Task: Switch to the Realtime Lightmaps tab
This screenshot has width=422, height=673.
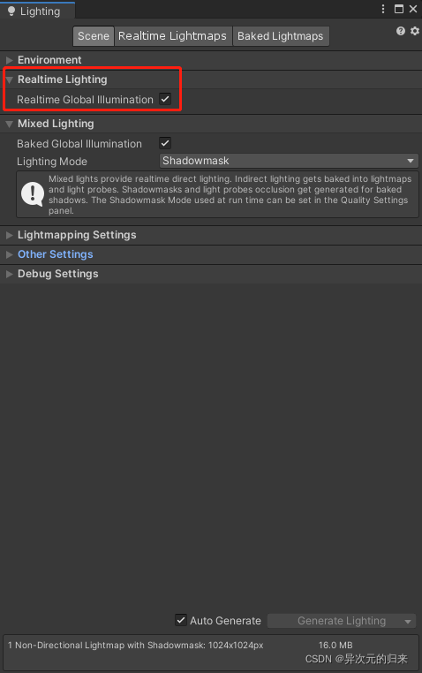Action: [172, 36]
